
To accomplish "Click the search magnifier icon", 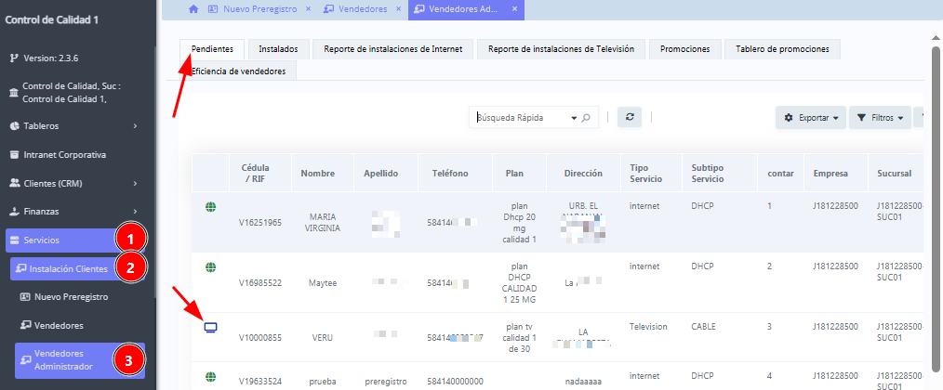I will 586,118.
